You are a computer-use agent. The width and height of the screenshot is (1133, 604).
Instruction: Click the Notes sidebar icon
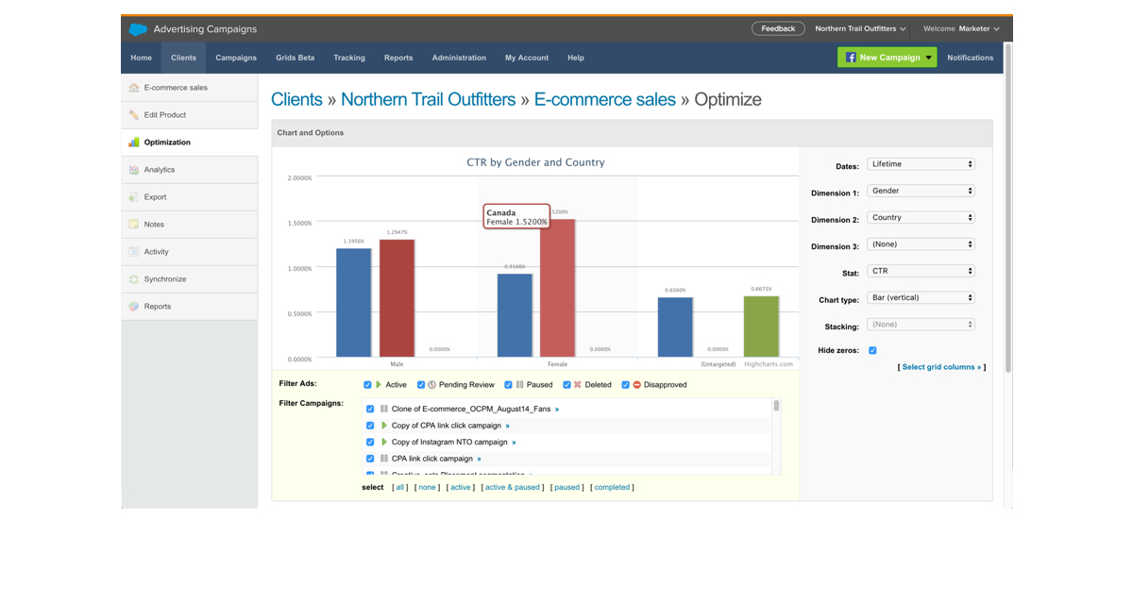tap(134, 225)
